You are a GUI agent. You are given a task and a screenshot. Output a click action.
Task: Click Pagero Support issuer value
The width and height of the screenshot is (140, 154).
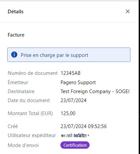(x=78, y=82)
